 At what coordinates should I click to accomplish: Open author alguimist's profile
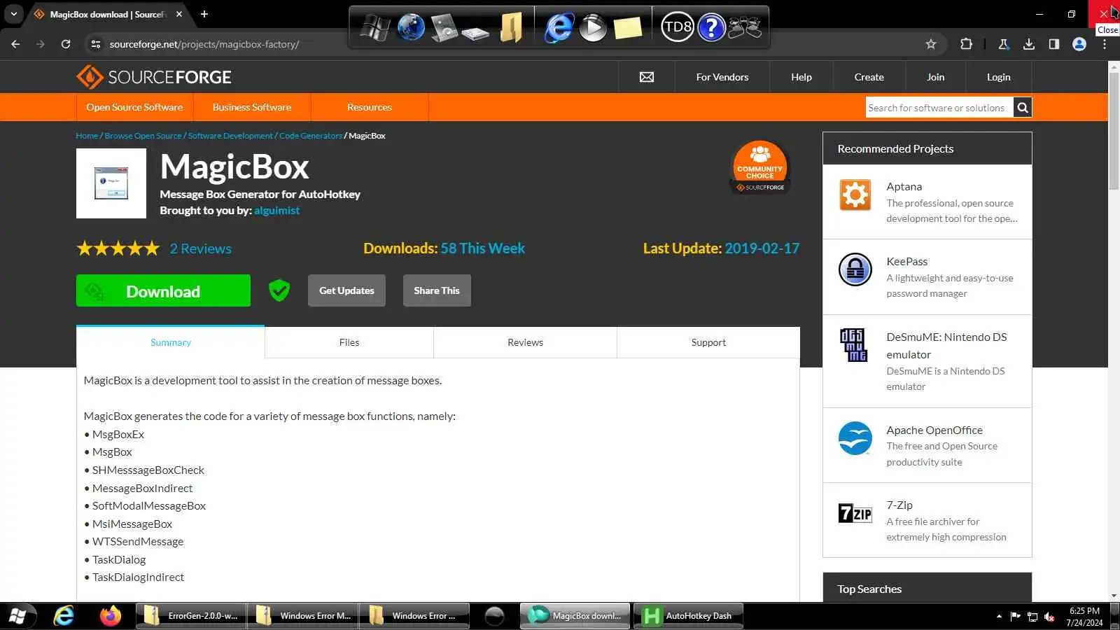tap(276, 211)
